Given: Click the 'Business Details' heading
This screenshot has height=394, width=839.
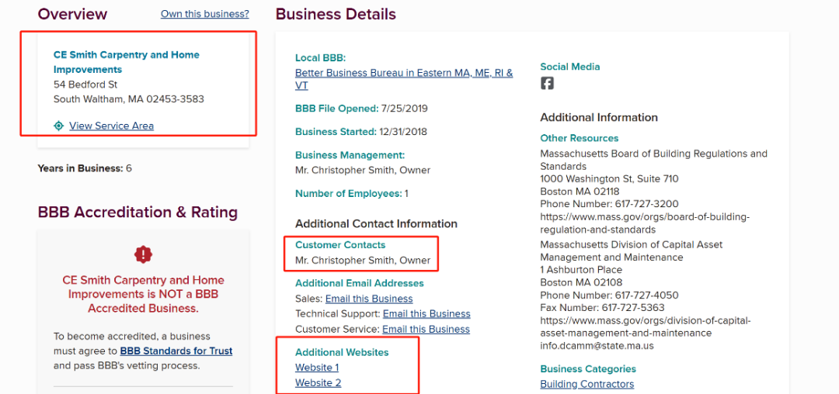Looking at the screenshot, I should 336,14.
